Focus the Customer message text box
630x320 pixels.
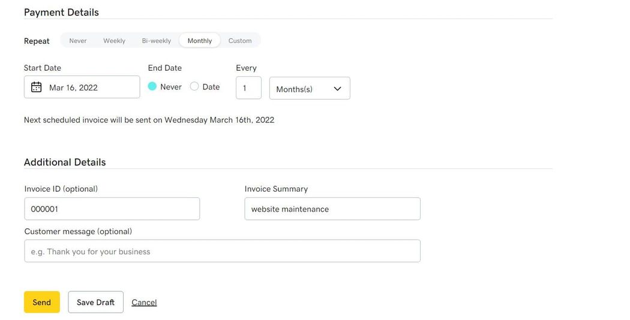[x=222, y=251]
